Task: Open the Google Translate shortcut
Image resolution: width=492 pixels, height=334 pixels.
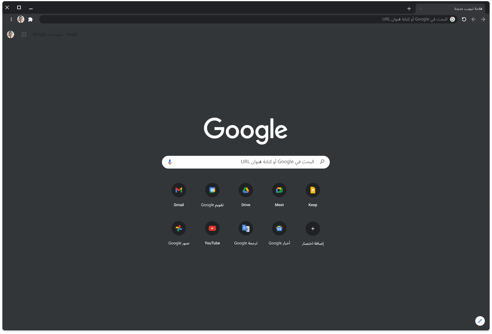Action: [x=246, y=228]
